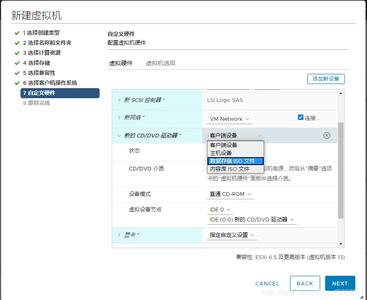Remove the new CD/DVD drive device
Image resolution: width=367 pixels, height=300 pixels.
click(326, 135)
